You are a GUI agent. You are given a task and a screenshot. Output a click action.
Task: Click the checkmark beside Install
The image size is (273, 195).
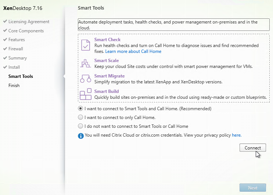(x=5, y=67)
